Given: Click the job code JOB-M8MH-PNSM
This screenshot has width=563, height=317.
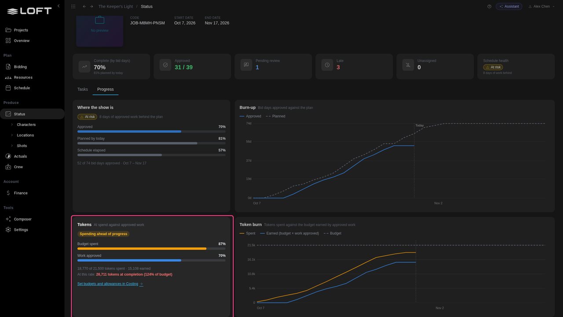Looking at the screenshot, I should [147, 23].
